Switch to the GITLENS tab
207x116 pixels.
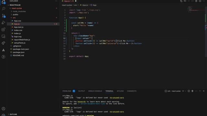[x=120, y=91]
